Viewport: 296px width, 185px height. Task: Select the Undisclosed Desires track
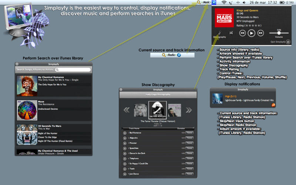48,109
